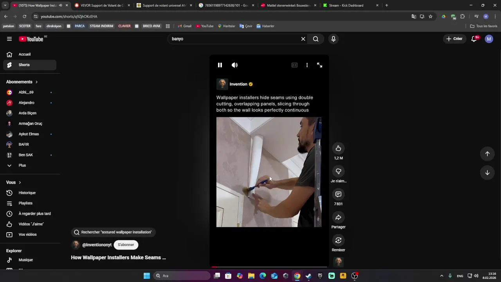Viewport: 501px width, 282px height.
Task: Like the Short with thumbs up
Action: [339, 148]
